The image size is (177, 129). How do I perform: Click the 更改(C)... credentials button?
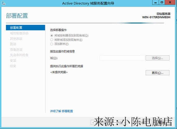tap(158, 73)
